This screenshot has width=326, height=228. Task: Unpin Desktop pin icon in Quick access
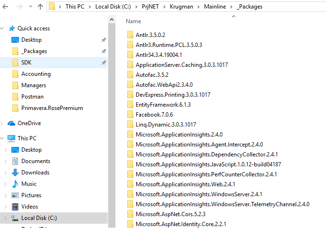pos(103,40)
